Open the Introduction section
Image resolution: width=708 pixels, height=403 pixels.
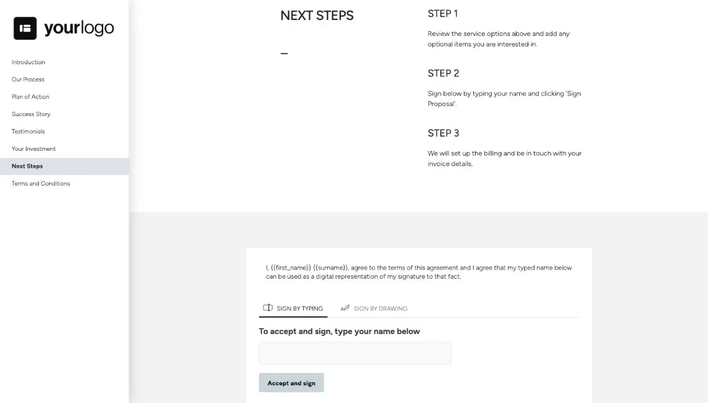pyautogui.click(x=28, y=62)
